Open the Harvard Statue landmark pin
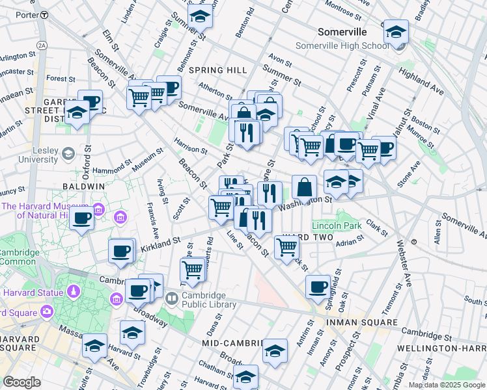The image size is (487, 390). (74, 292)
